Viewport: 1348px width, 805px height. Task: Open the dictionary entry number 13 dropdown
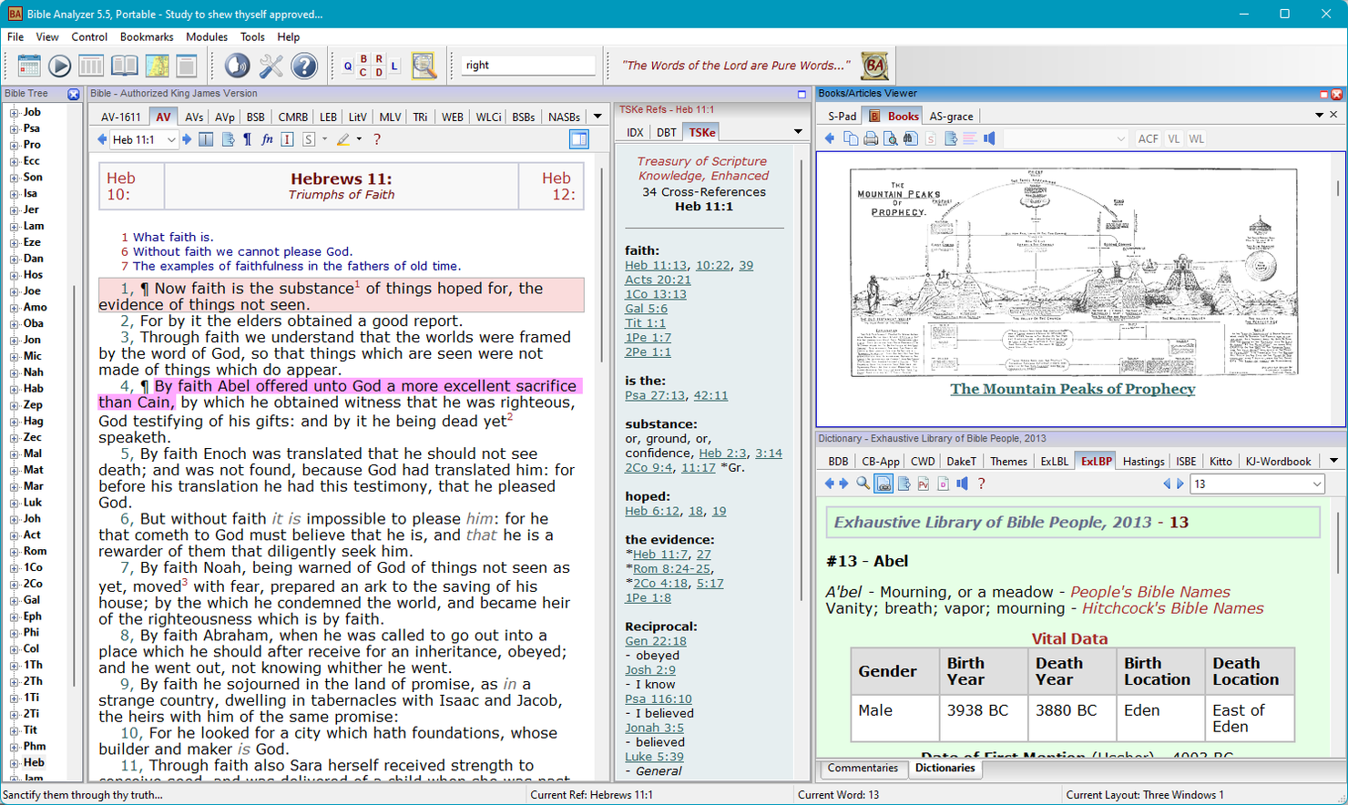(1317, 484)
